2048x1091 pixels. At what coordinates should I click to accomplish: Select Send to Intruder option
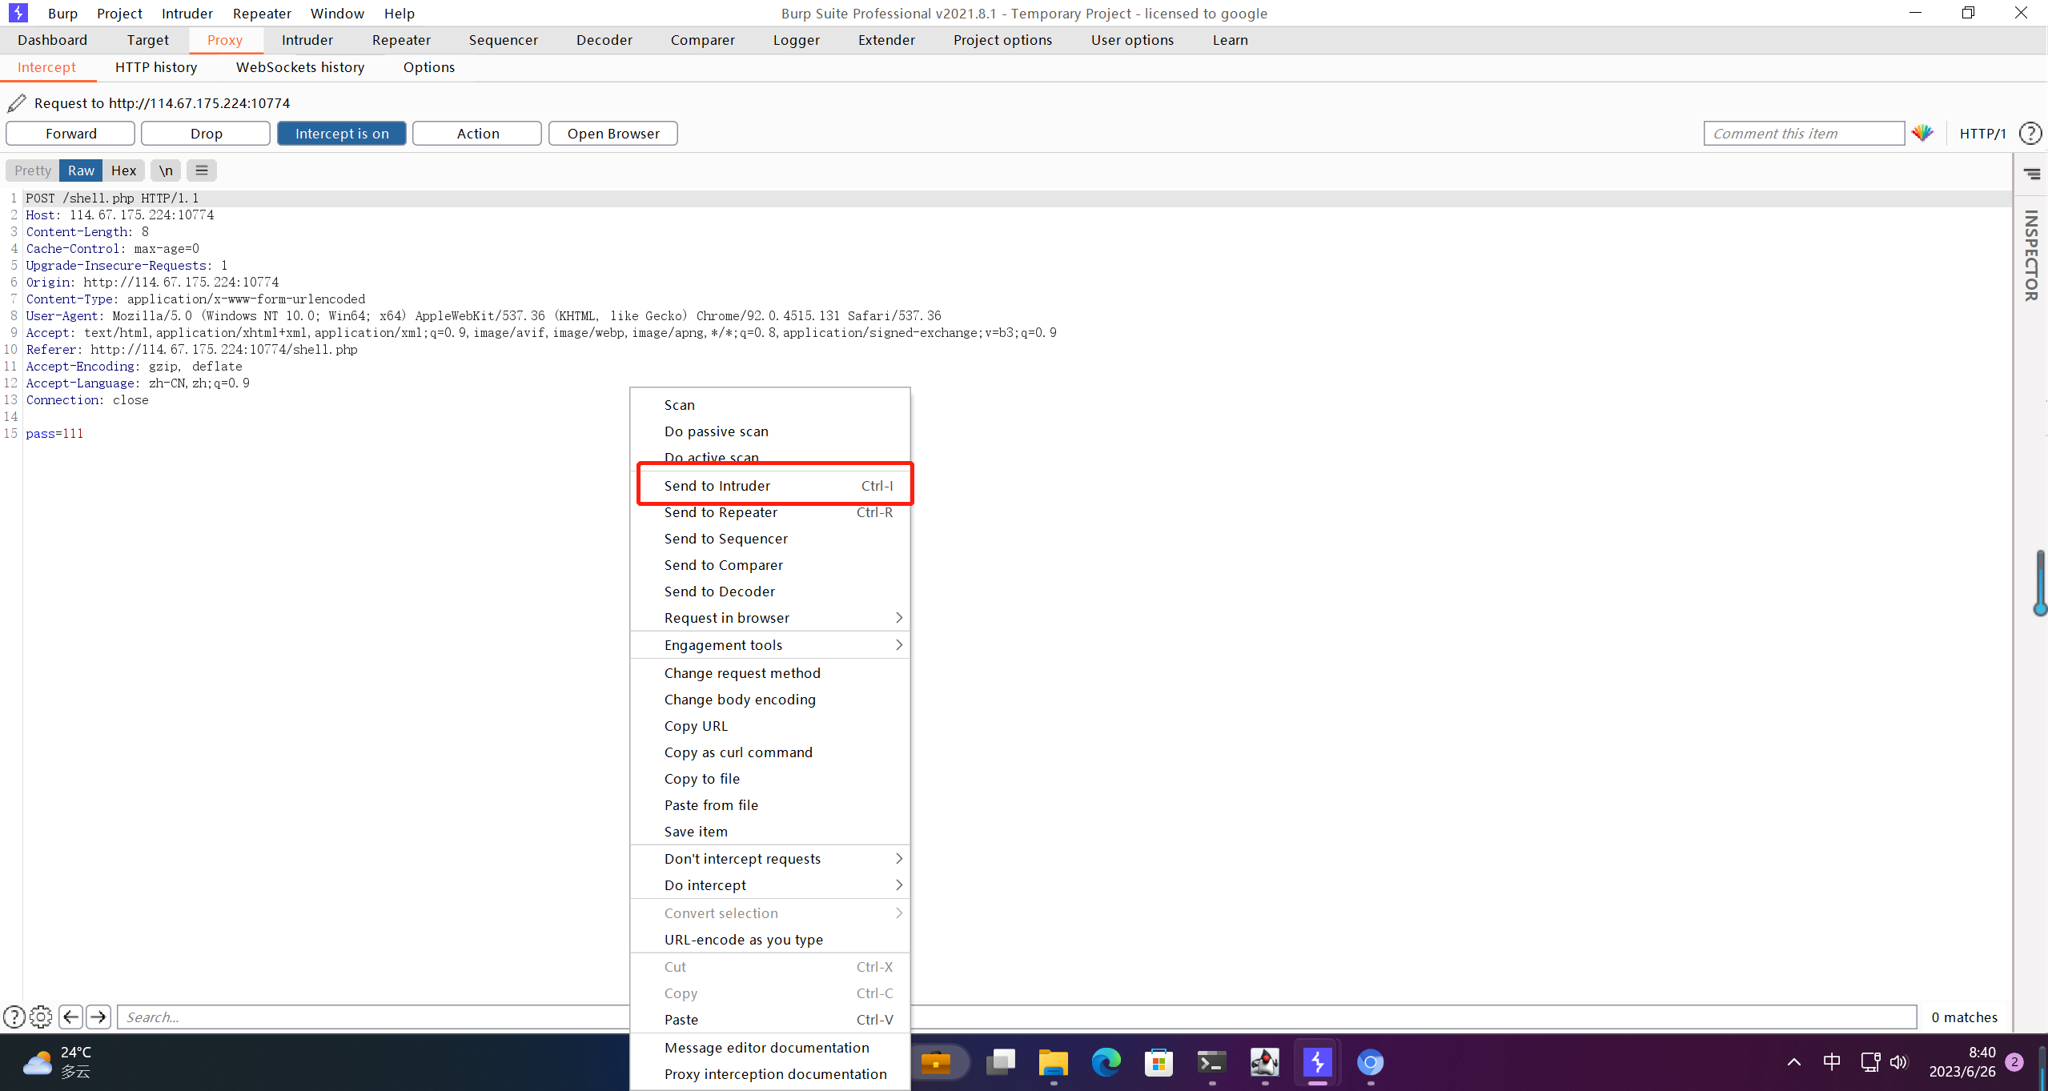pos(718,484)
